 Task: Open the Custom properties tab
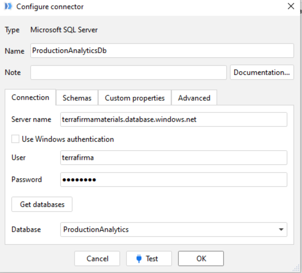[135, 98]
